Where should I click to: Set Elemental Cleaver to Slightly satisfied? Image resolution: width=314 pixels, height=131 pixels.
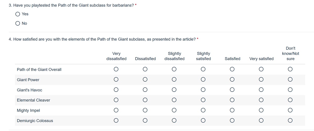pyautogui.click(x=203, y=100)
